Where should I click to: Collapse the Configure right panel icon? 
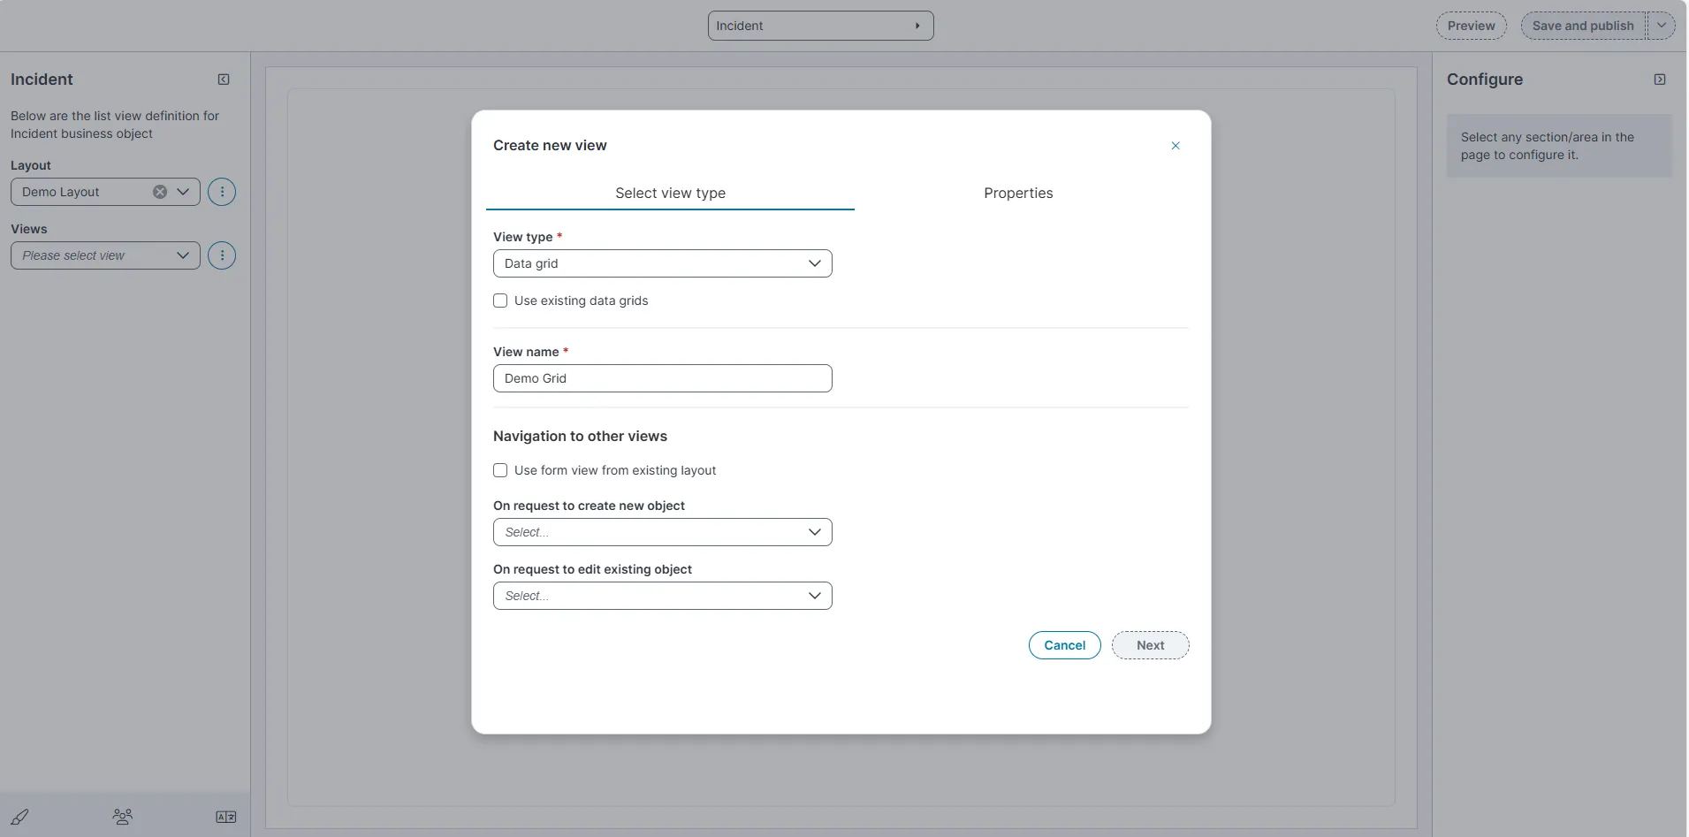[1660, 80]
